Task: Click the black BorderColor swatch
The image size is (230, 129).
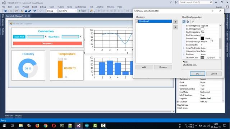Action: pos(202,38)
